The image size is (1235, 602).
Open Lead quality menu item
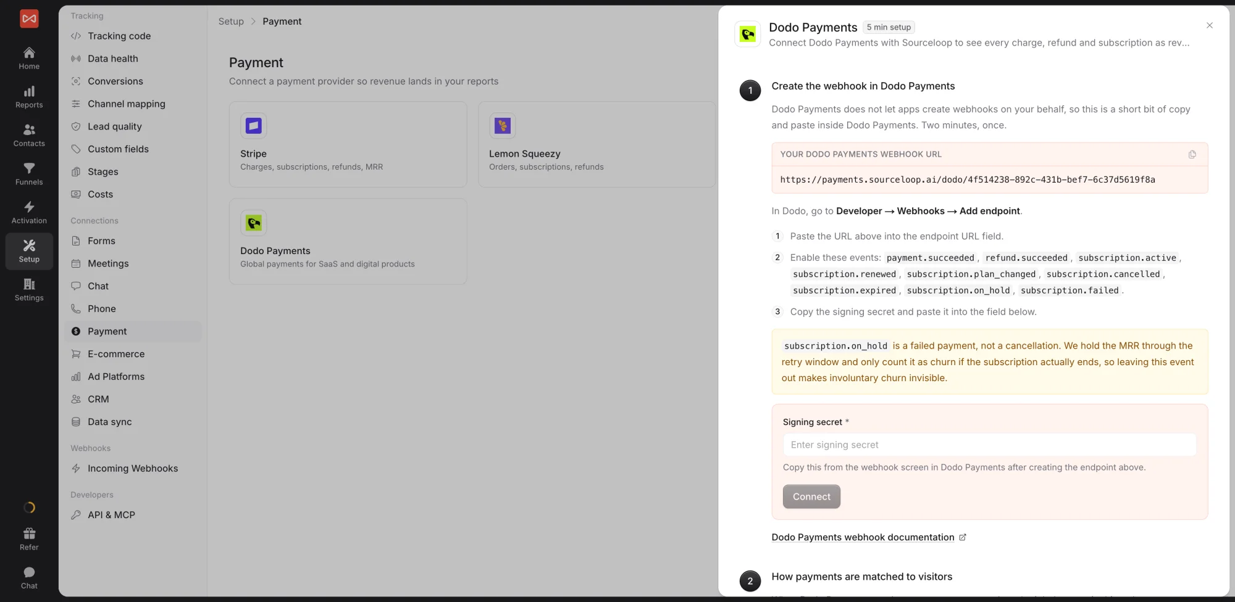(x=133, y=126)
